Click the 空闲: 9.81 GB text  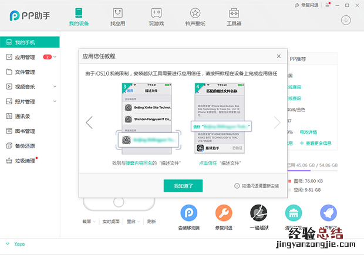307,190
